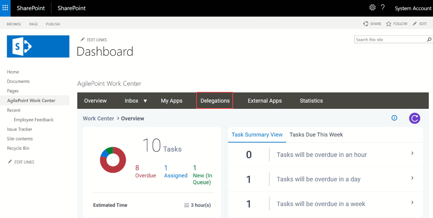This screenshot has height=218, width=433.
Task: Click the pencil icon in sidebar EDIT LINKS
Action: point(10,162)
